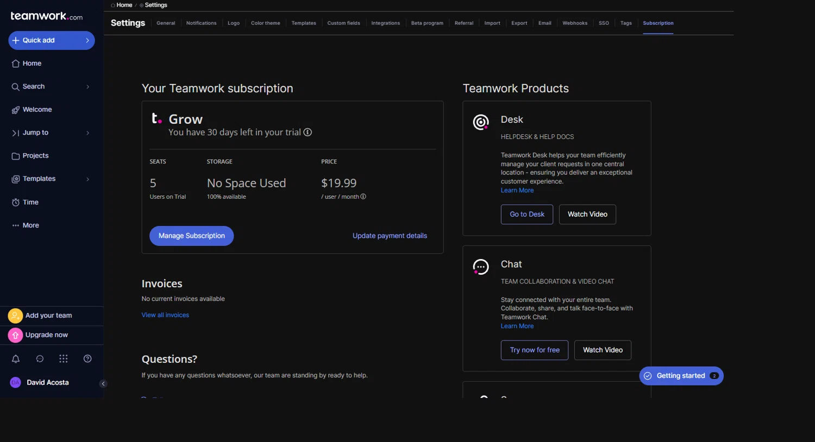
Task: Open the Templates settings tab
Action: 304,23
